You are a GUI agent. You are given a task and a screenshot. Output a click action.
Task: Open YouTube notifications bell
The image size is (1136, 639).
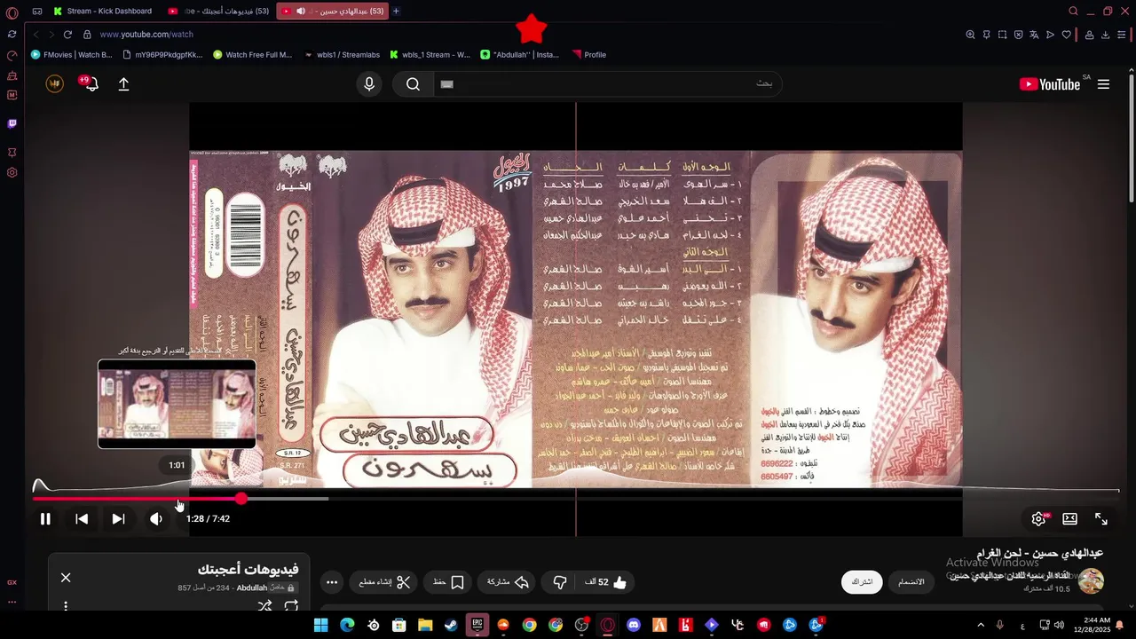91,84
